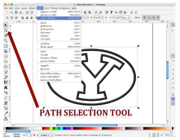Click in the W width input field
180x140 pixels.
tap(97, 18)
